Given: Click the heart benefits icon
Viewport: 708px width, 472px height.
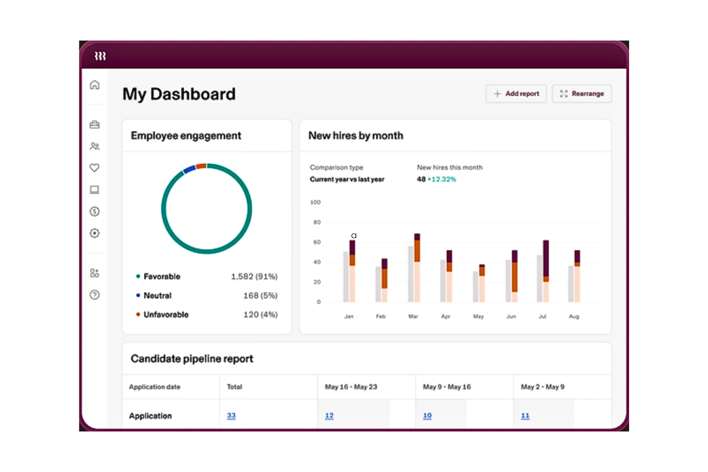Looking at the screenshot, I should pos(94,168).
